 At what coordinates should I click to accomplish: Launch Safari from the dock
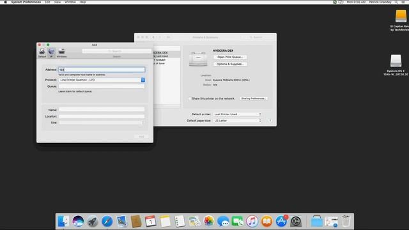click(107, 222)
